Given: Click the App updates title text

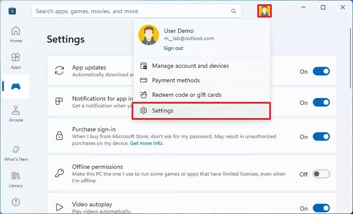Looking at the screenshot, I should 89,68.
